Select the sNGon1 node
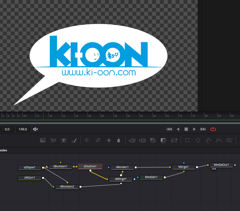This screenshot has height=211, width=240. click(x=30, y=177)
